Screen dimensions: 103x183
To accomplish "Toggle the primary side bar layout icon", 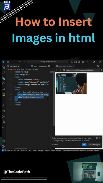I will (72, 62).
